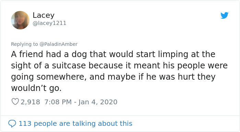The height and width of the screenshot is (132, 240).
Task: Click the tweet line starting 'A friend had'
Action: pyautogui.click(x=113, y=54)
